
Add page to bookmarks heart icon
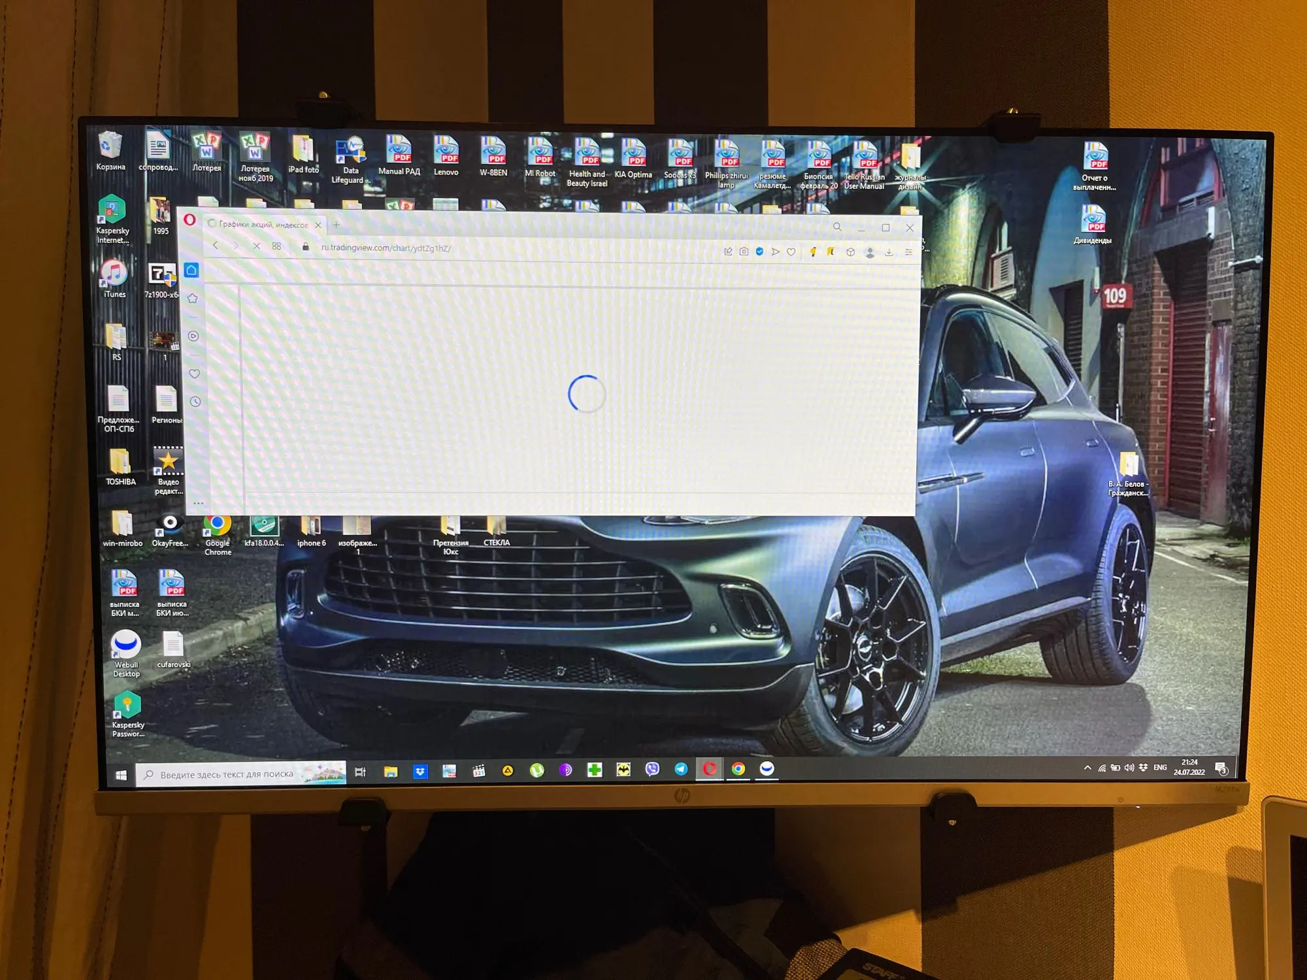pos(791,252)
